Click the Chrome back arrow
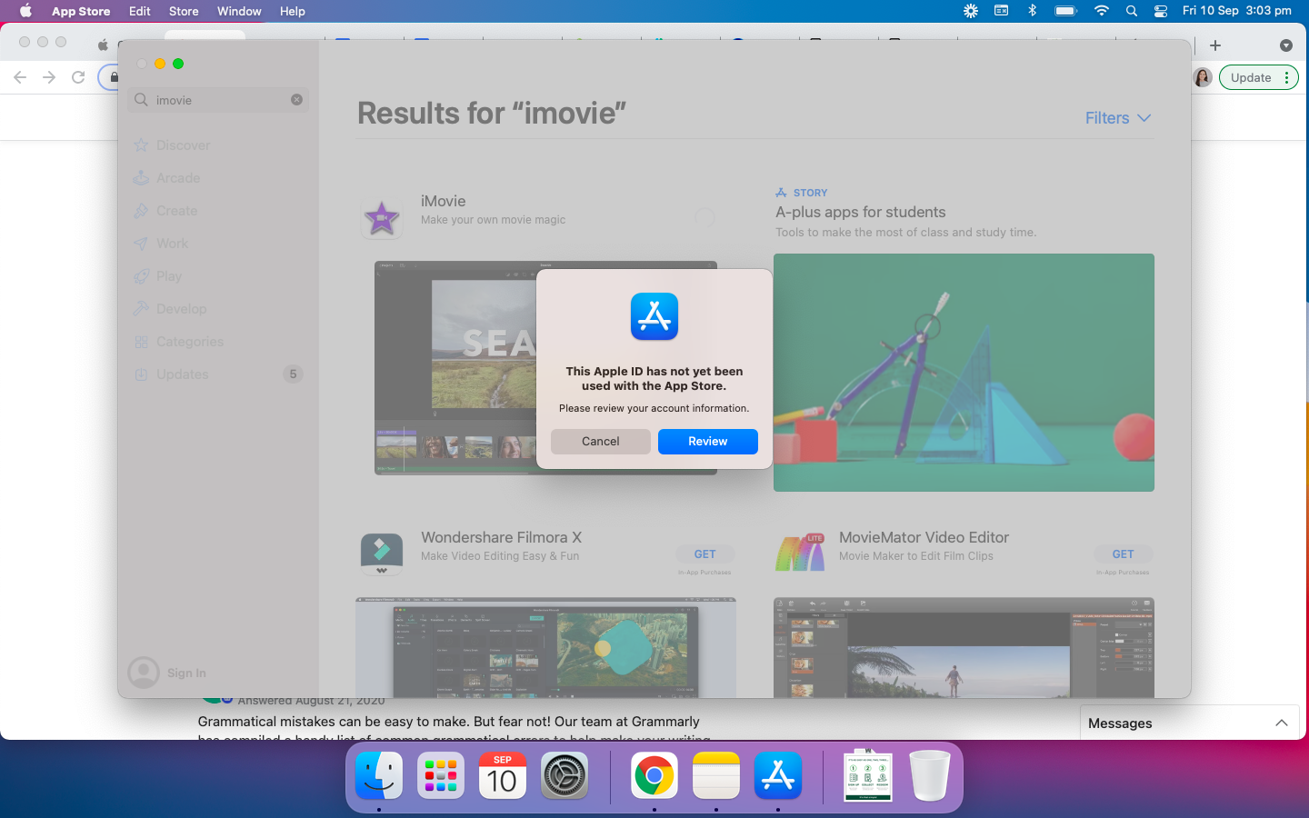The height and width of the screenshot is (818, 1309). [20, 77]
